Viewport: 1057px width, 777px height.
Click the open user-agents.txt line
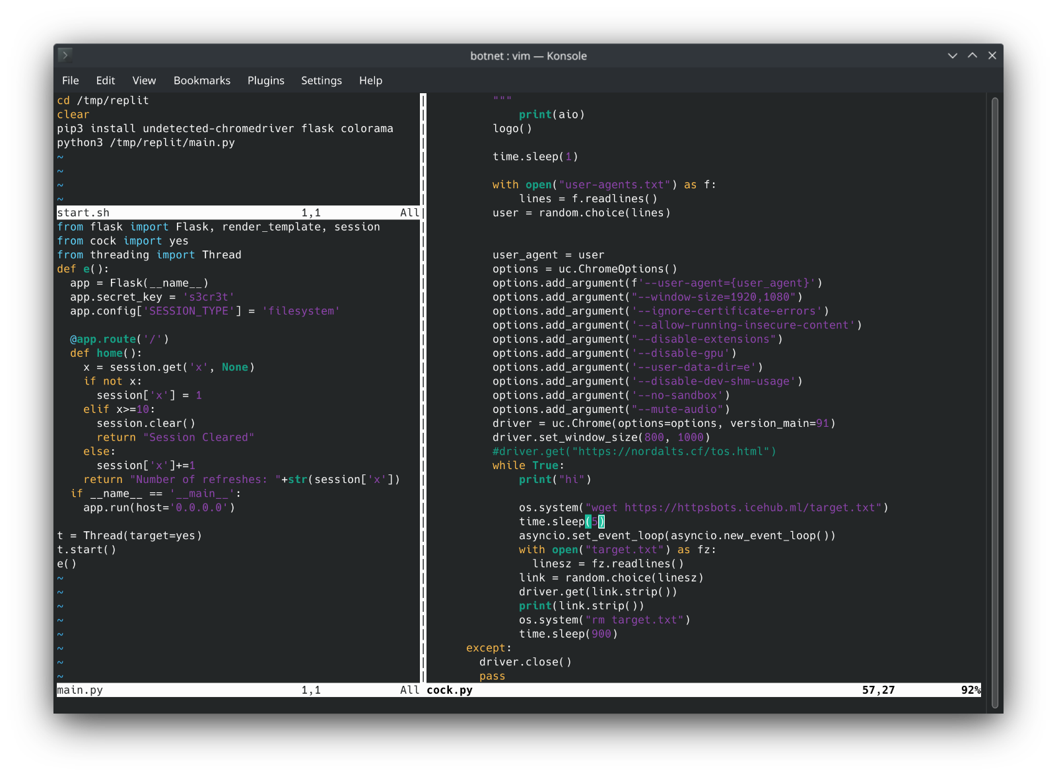point(605,185)
